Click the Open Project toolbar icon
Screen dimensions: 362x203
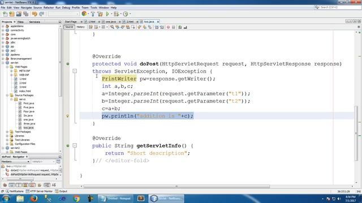click(x=19, y=14)
